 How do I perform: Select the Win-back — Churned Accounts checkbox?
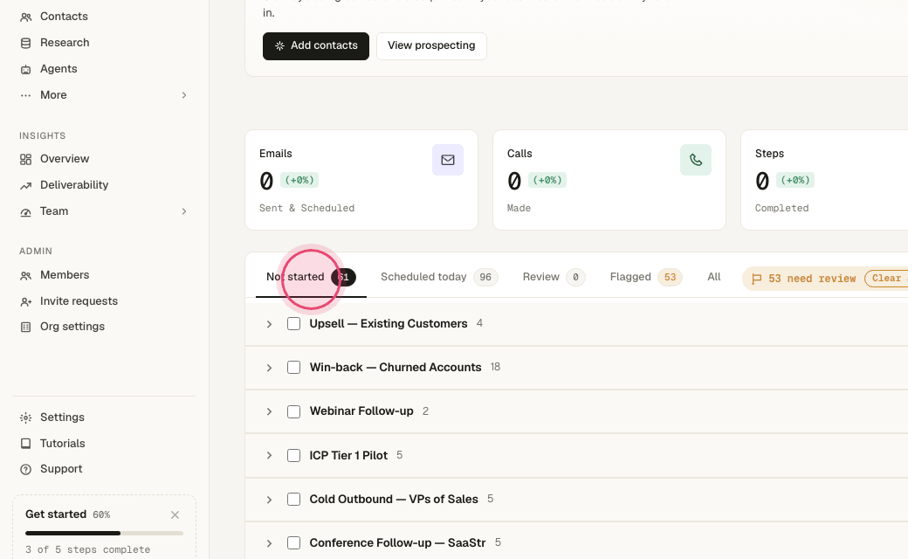tap(293, 368)
